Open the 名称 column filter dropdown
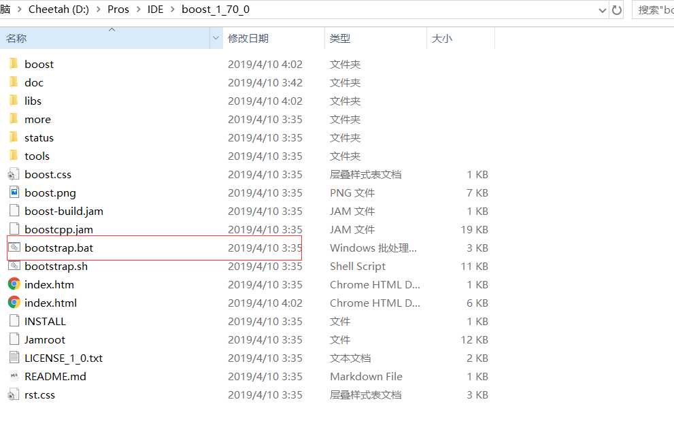This screenshot has height=421, width=674. tap(216, 38)
